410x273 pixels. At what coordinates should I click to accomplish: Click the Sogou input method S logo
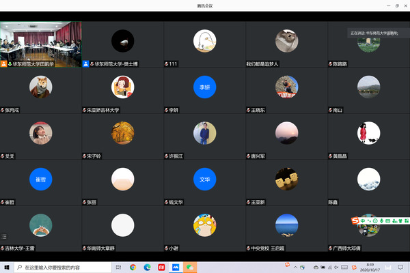point(355,220)
